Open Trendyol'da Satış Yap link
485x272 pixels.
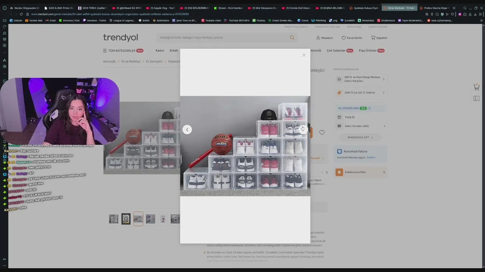(x=327, y=27)
